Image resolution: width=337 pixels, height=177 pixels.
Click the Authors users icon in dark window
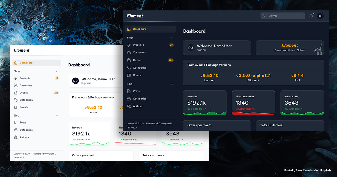[x=129, y=106]
